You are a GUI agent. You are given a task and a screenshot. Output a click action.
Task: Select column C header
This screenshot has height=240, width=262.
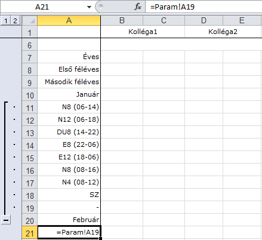coord(164,20)
